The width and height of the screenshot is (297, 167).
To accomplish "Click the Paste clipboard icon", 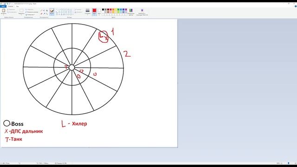I will pos(4,11).
